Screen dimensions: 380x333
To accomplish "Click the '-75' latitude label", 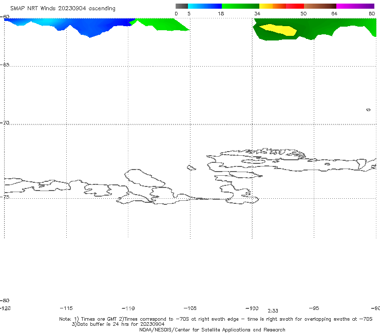I will (5, 197).
